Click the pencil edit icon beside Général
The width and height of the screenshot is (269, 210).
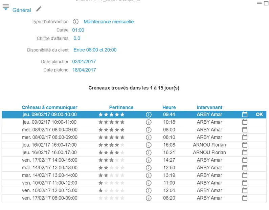(39, 9)
